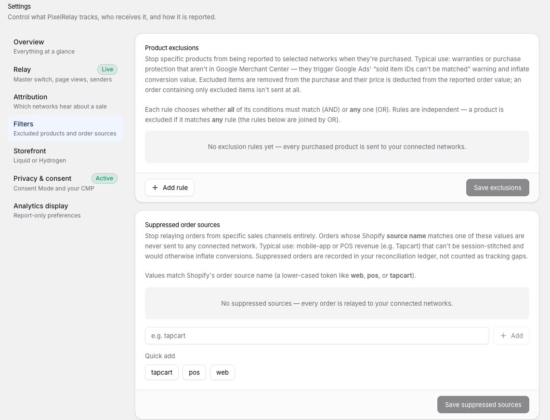Click the Live badge next to Relay
The width and height of the screenshot is (550, 420).
point(107,69)
